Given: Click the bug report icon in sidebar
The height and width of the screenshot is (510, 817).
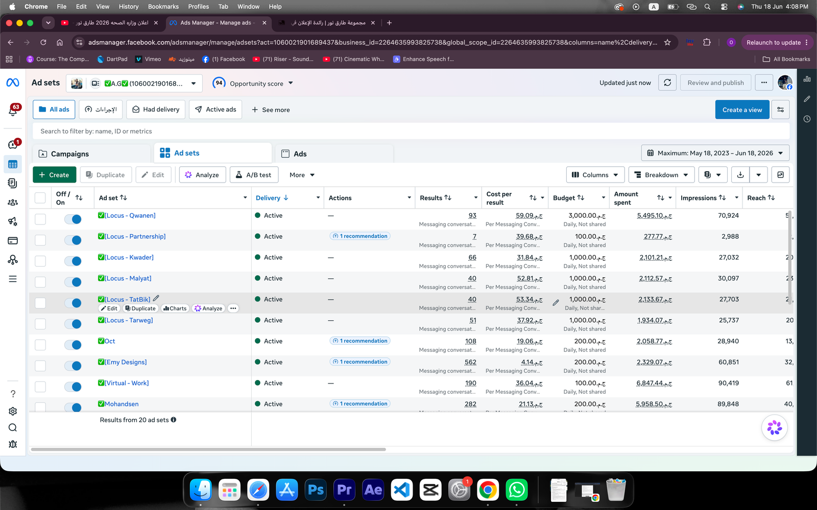Looking at the screenshot, I should click(x=13, y=444).
